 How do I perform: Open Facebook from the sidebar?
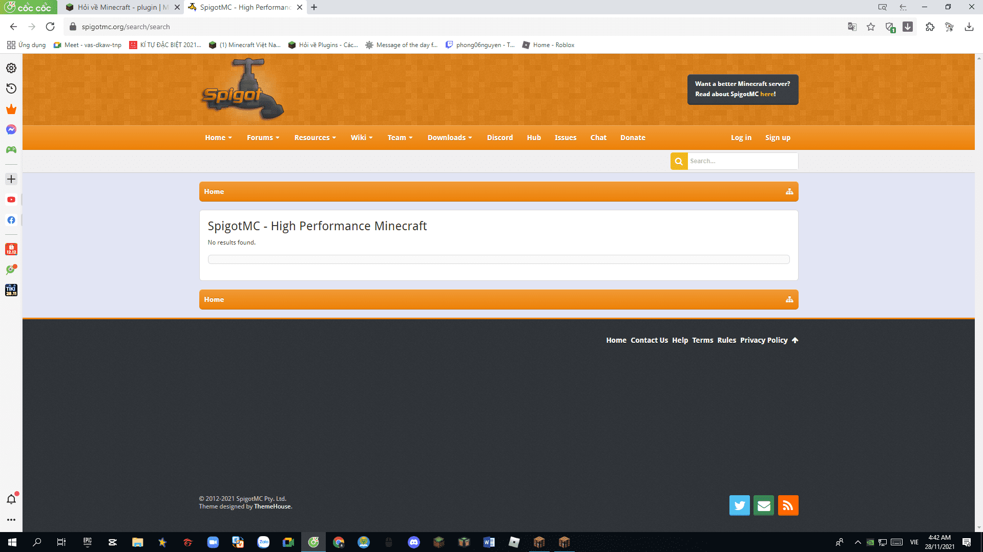[11, 220]
